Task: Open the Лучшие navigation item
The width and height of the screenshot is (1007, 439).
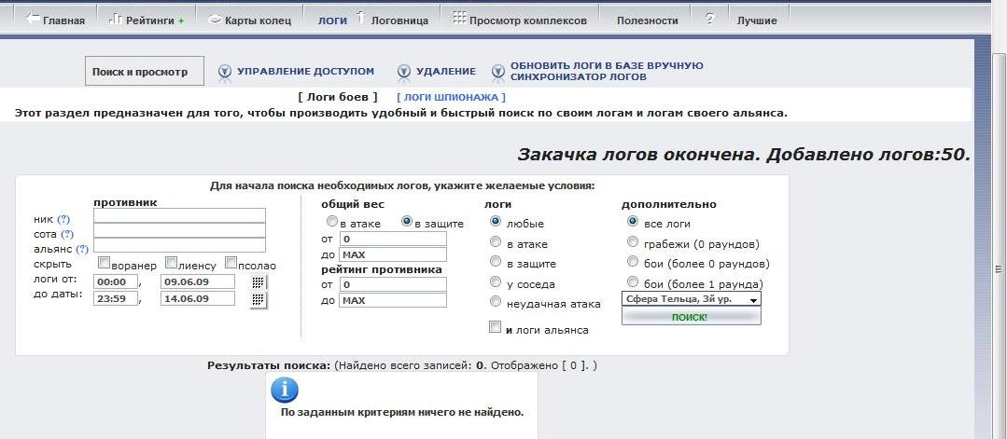Action: (x=757, y=21)
